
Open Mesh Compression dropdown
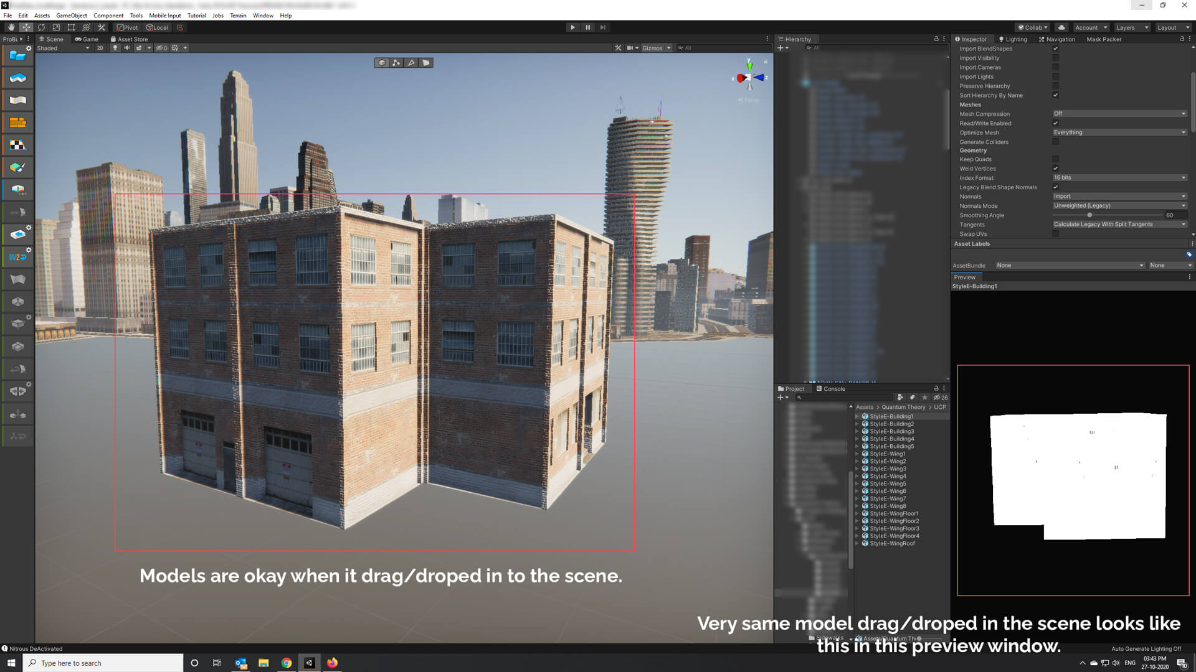(1119, 114)
